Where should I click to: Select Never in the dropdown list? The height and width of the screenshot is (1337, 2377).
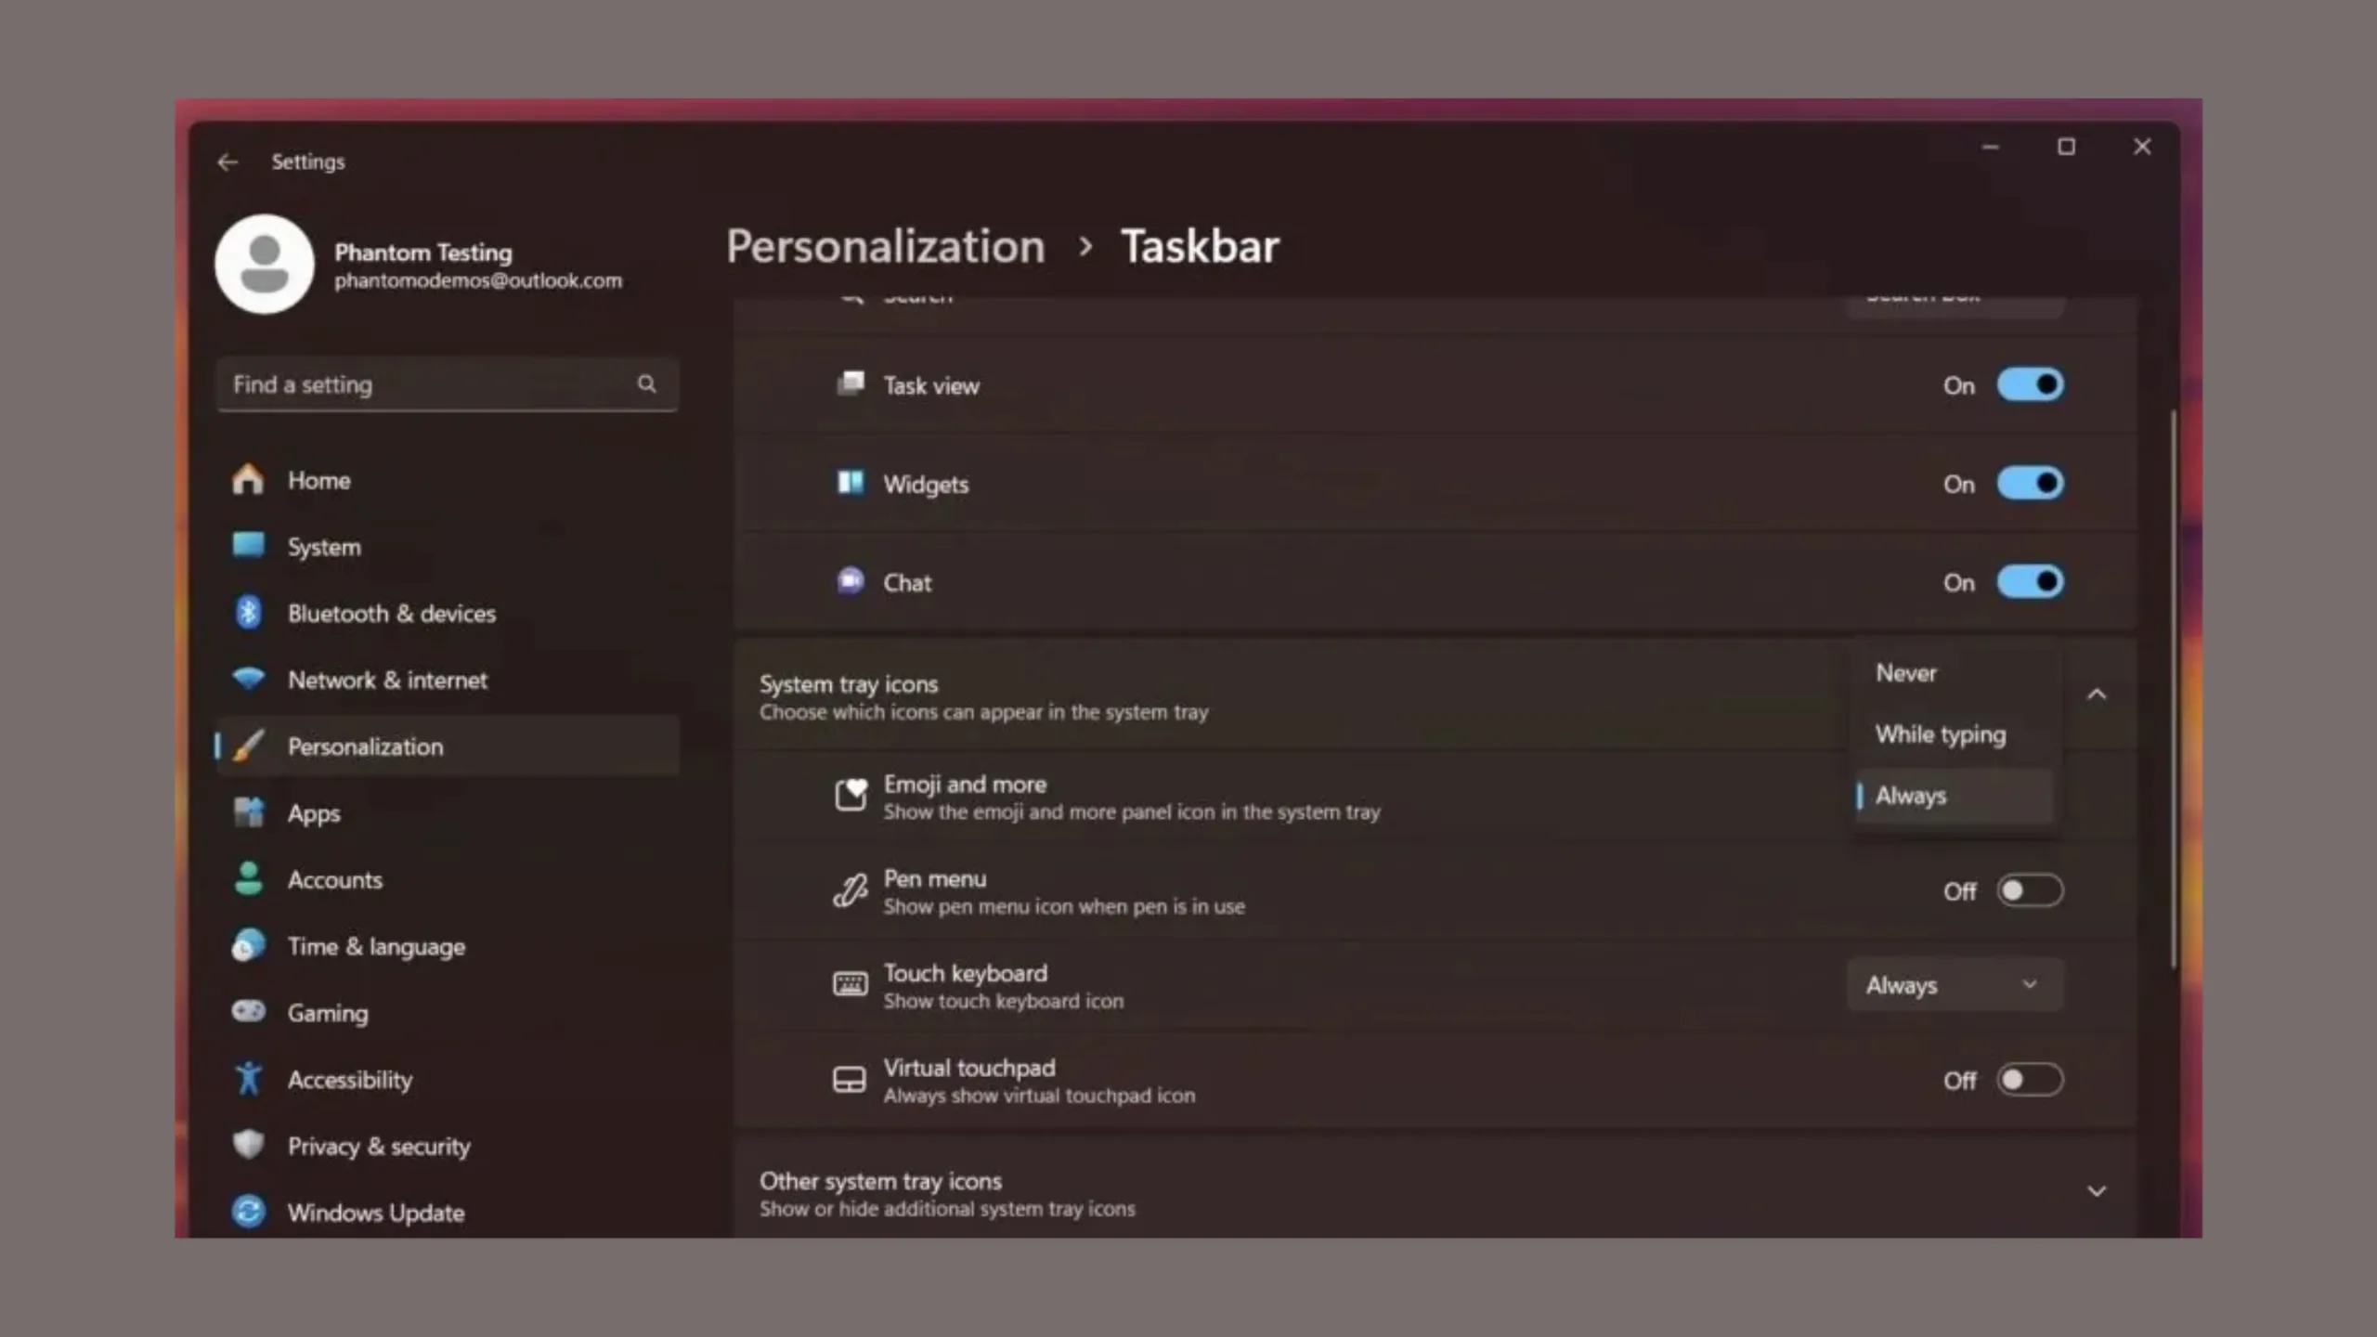(1955, 673)
